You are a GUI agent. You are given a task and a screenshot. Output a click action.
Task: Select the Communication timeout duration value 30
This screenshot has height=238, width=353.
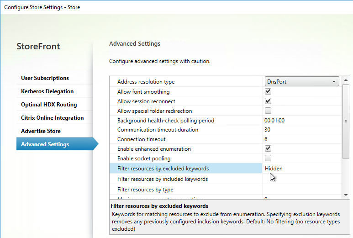302,130
